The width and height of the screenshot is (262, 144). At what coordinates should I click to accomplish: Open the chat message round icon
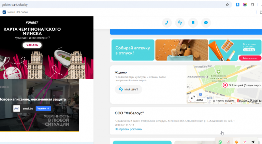tap(206, 23)
